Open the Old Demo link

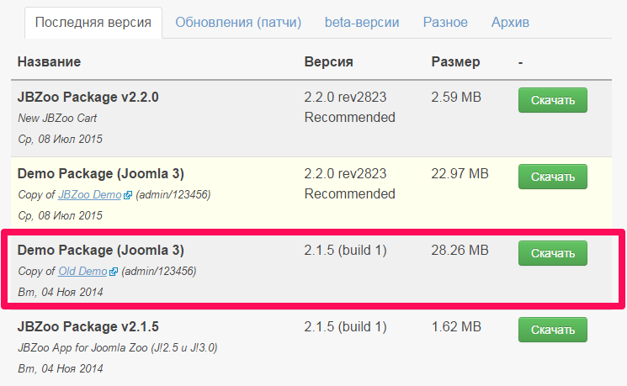(x=82, y=272)
